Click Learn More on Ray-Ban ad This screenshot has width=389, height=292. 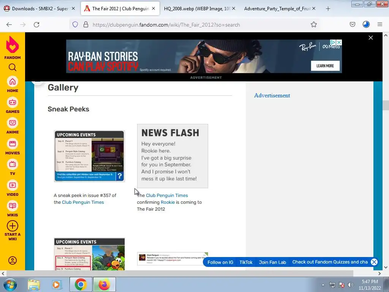(x=325, y=66)
